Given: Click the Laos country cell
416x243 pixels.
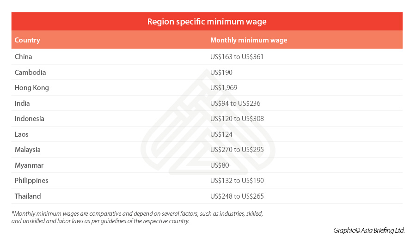Looking at the screenshot, I should click(22, 134).
